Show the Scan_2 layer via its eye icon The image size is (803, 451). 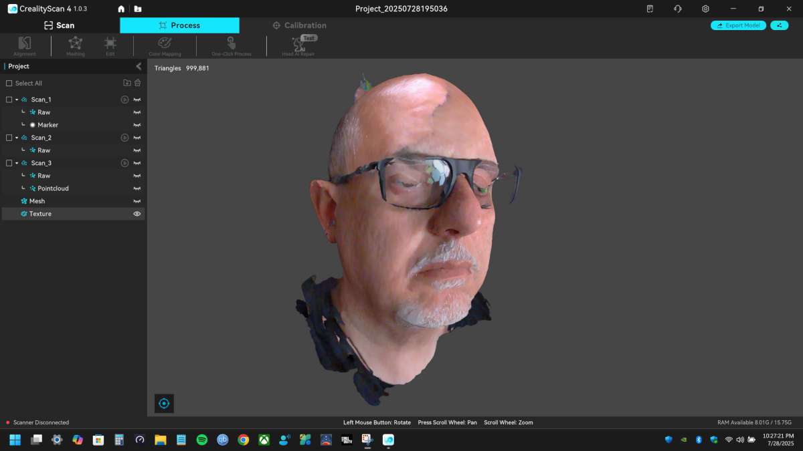137,138
